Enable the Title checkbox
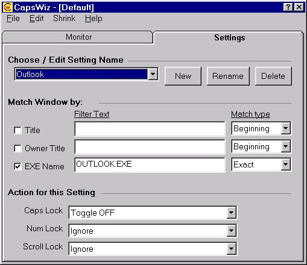This screenshot has height=265, width=307. 17,130
